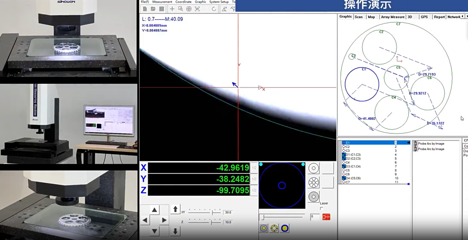
Task: Open the Measurement menu
Action: click(x=162, y=2)
